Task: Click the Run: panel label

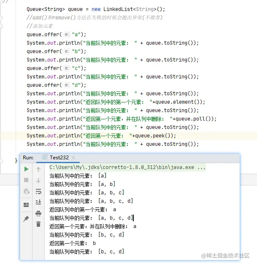Action: (28, 158)
